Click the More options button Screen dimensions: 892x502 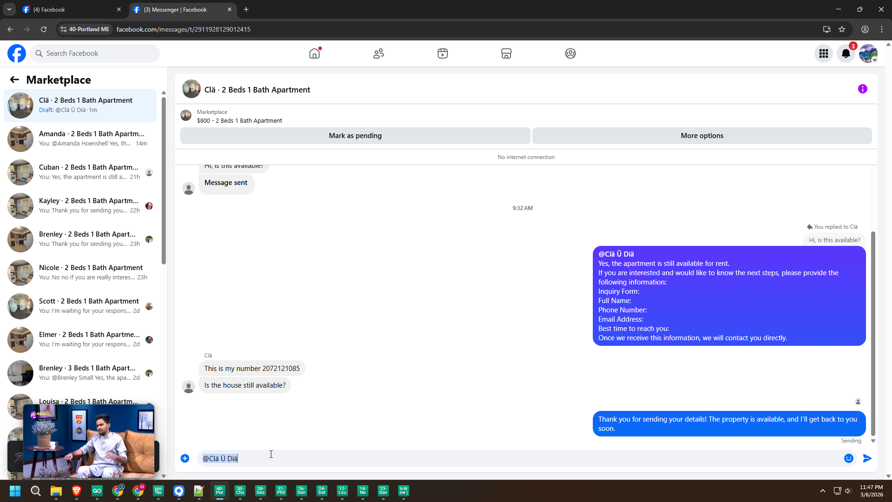point(702,136)
